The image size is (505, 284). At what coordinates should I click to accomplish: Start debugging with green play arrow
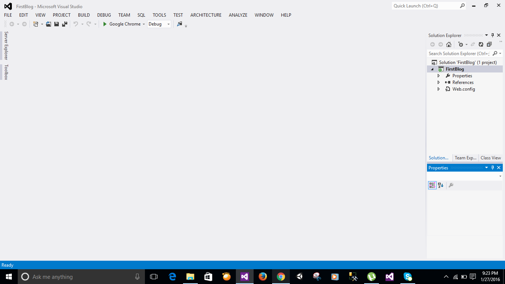pyautogui.click(x=105, y=24)
